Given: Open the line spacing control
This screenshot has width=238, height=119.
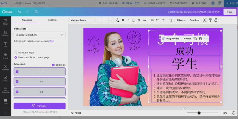Looking at the screenshot, I should [x=163, y=20].
